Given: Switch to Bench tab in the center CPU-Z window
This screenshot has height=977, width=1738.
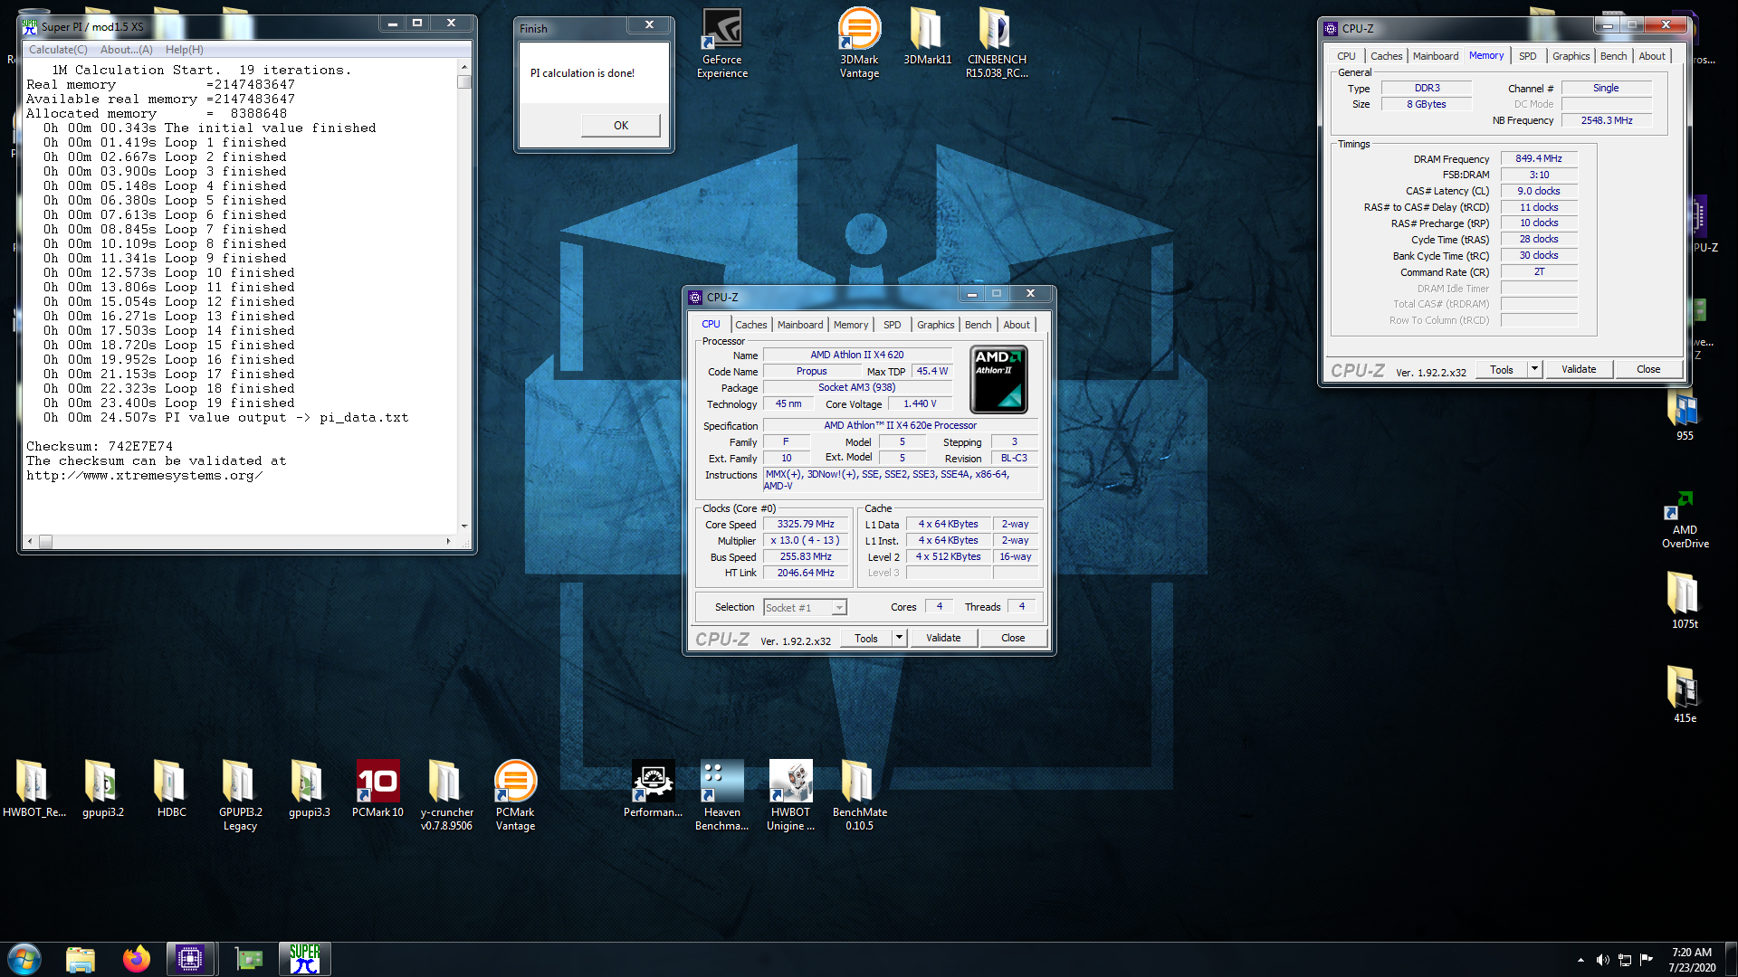Looking at the screenshot, I should click(x=978, y=325).
